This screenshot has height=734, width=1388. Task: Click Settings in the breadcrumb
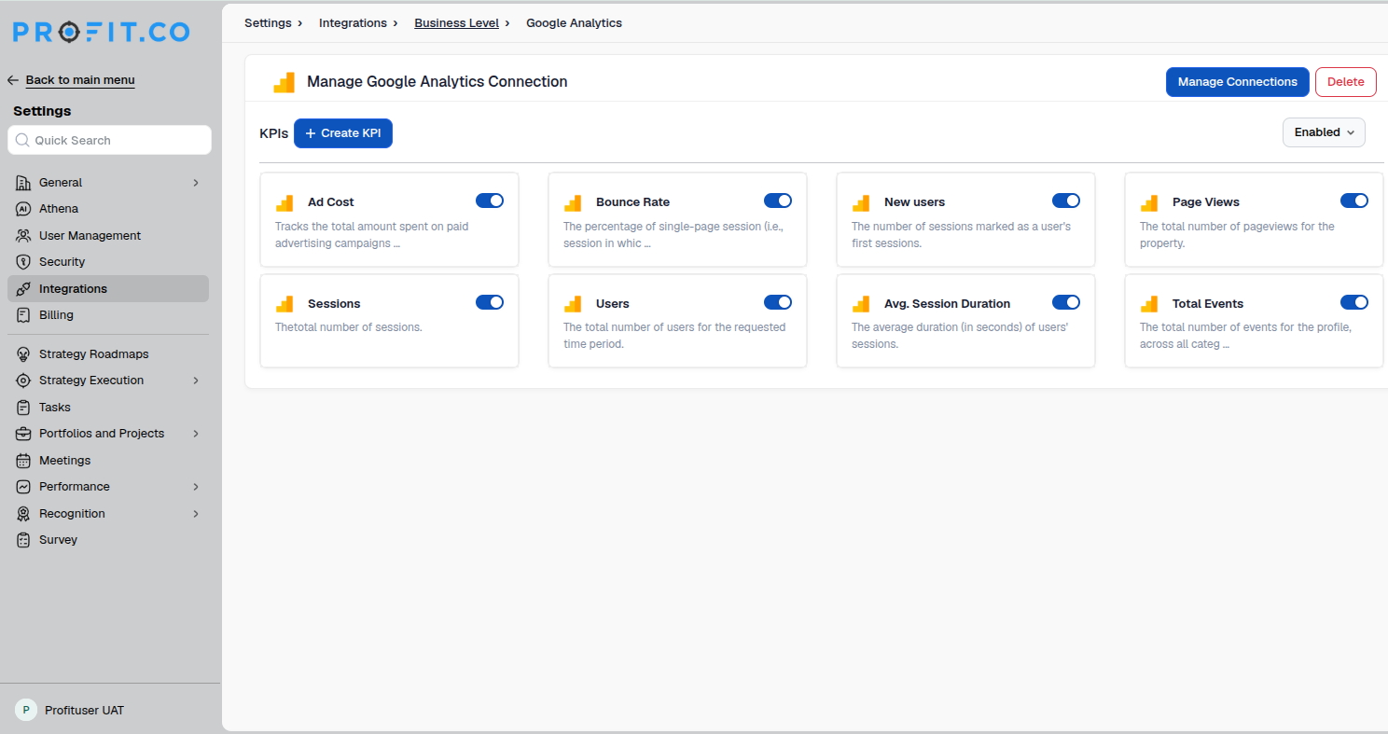pyautogui.click(x=268, y=23)
